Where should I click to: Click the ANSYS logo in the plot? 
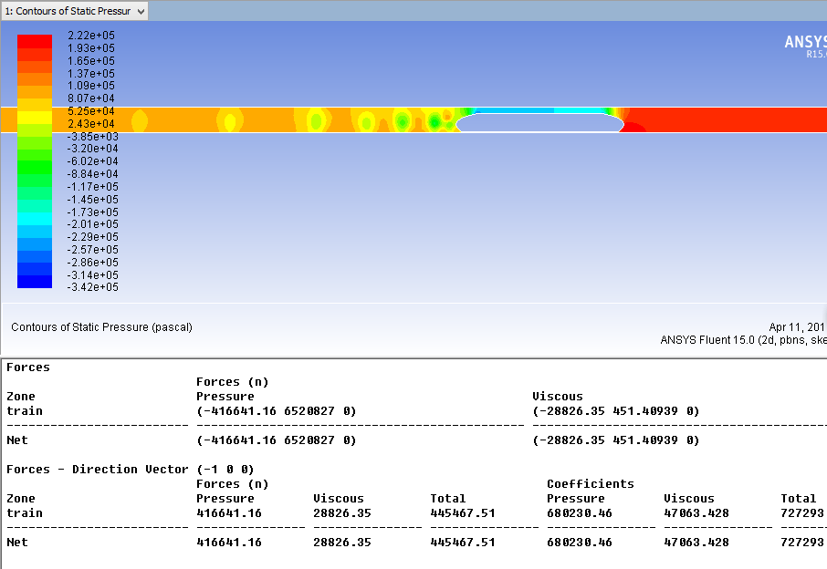(805, 42)
